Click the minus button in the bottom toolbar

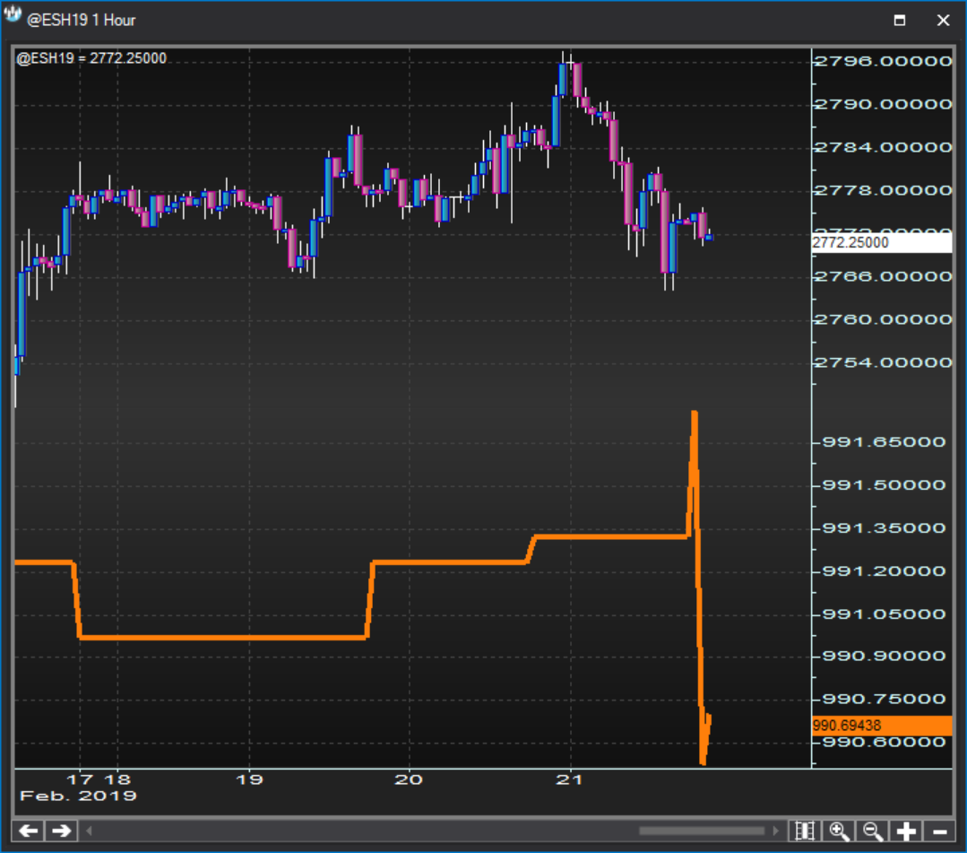pos(940,831)
